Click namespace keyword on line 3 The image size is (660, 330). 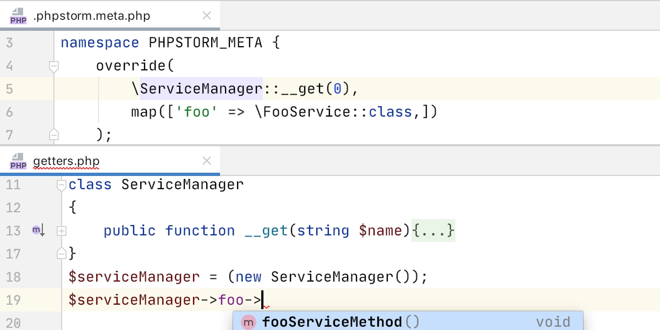[100, 42]
